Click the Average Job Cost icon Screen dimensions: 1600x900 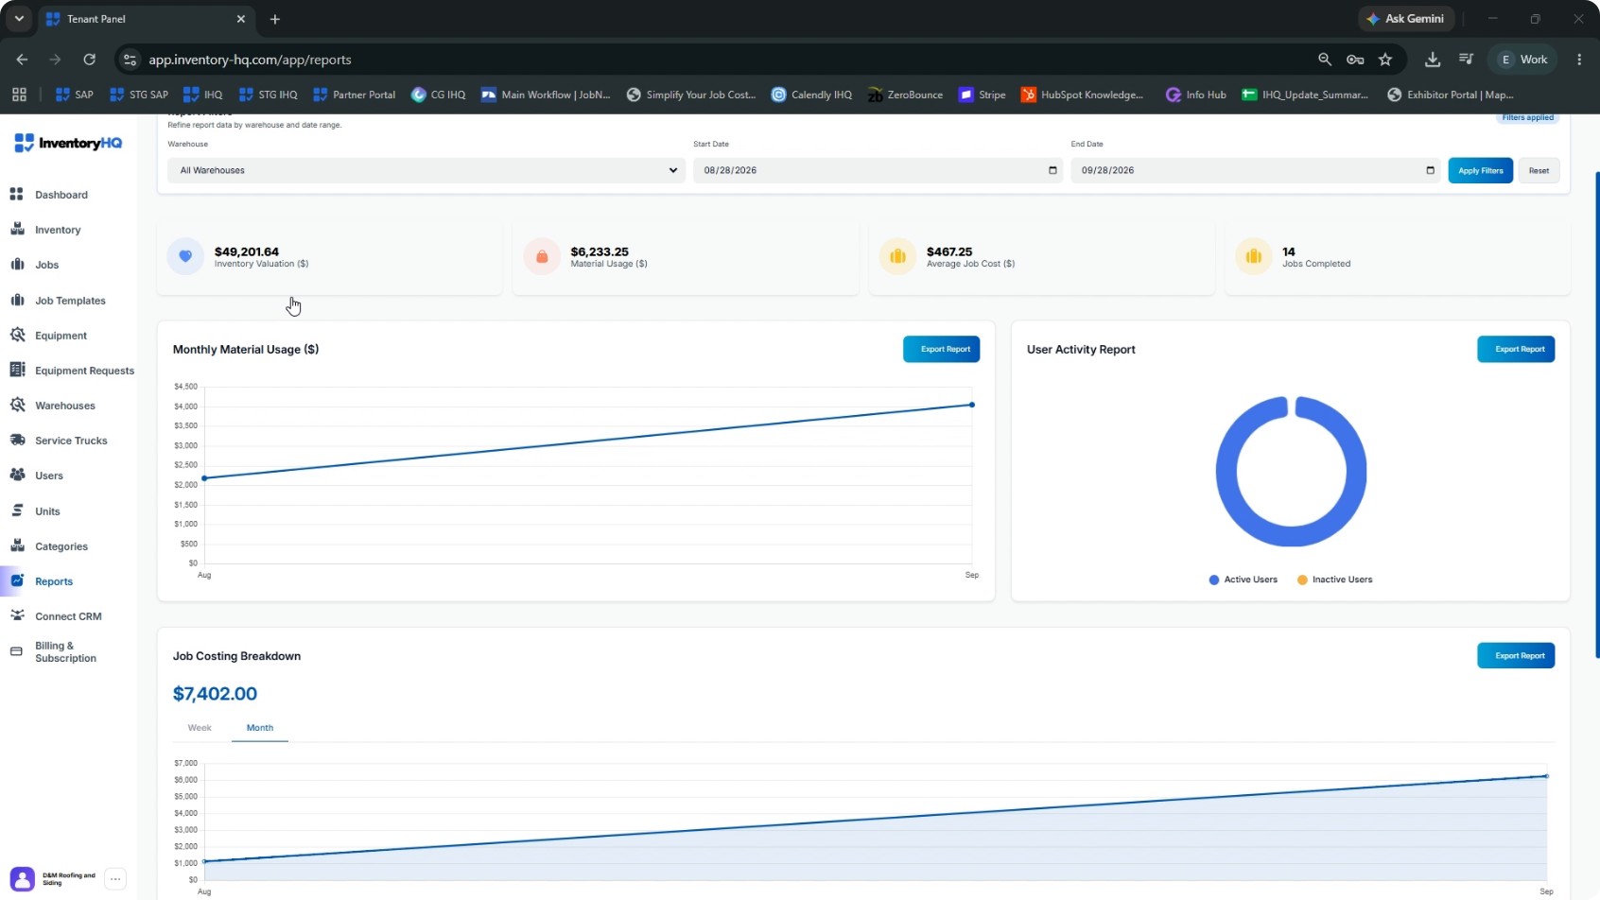coord(897,256)
